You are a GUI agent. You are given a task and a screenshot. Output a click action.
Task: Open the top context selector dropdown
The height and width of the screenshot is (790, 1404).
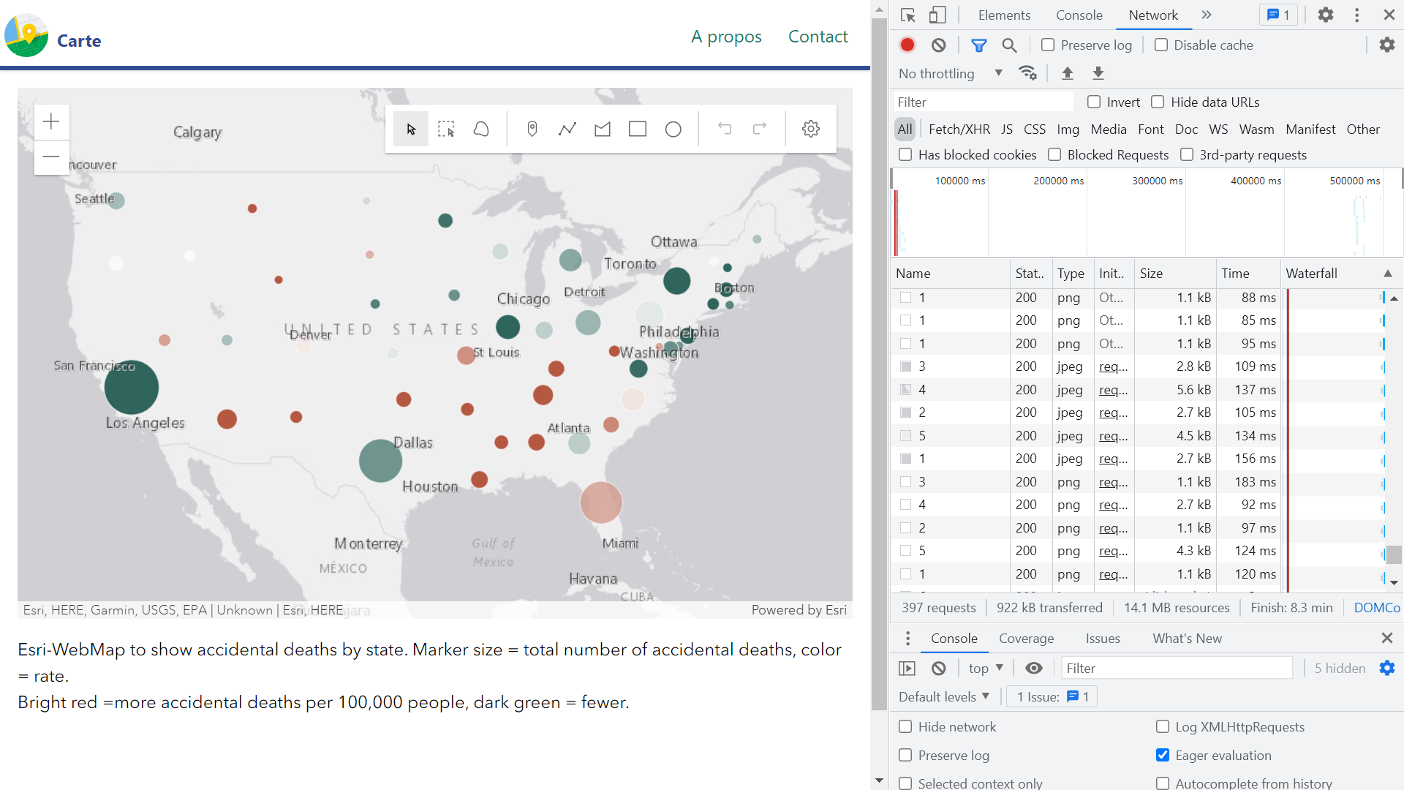click(x=985, y=668)
